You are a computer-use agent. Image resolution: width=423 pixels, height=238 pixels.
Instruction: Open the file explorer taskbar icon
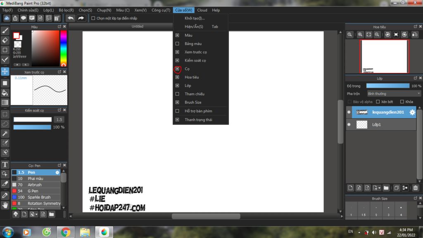coord(85,232)
